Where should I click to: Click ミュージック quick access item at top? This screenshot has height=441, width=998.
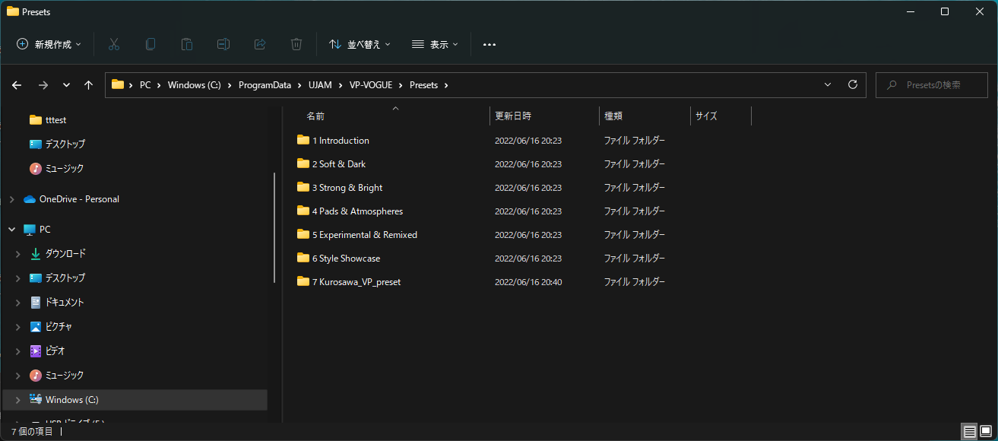tap(65, 169)
